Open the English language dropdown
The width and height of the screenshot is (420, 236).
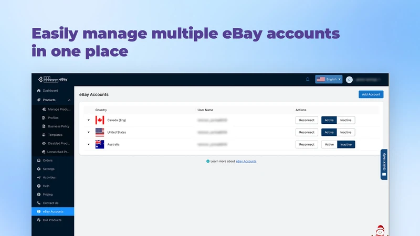[329, 79]
